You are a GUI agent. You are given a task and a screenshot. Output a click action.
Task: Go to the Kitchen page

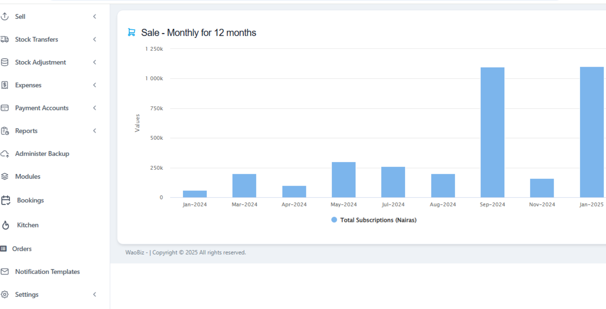click(x=28, y=225)
